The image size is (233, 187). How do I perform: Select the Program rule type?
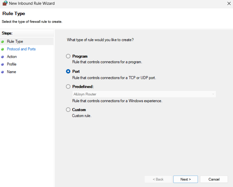[68, 56]
